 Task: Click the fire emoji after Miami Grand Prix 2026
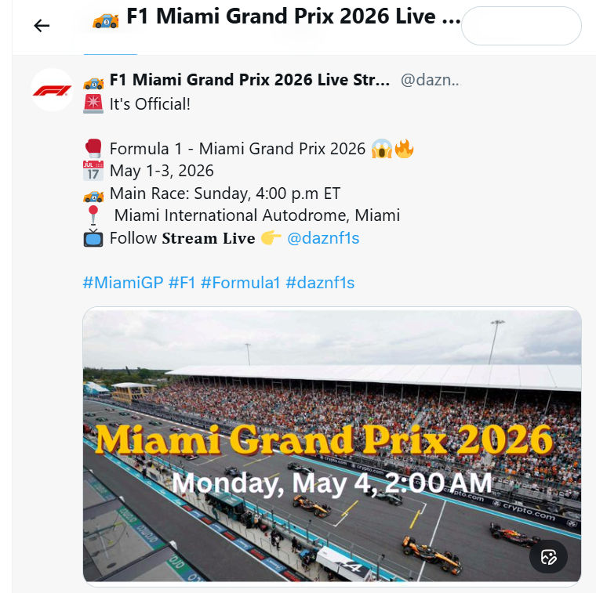coord(405,149)
